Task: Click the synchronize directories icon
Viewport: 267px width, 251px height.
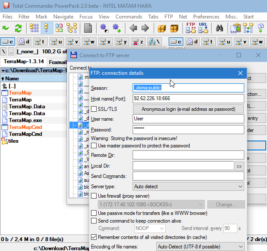Action: click(248, 28)
